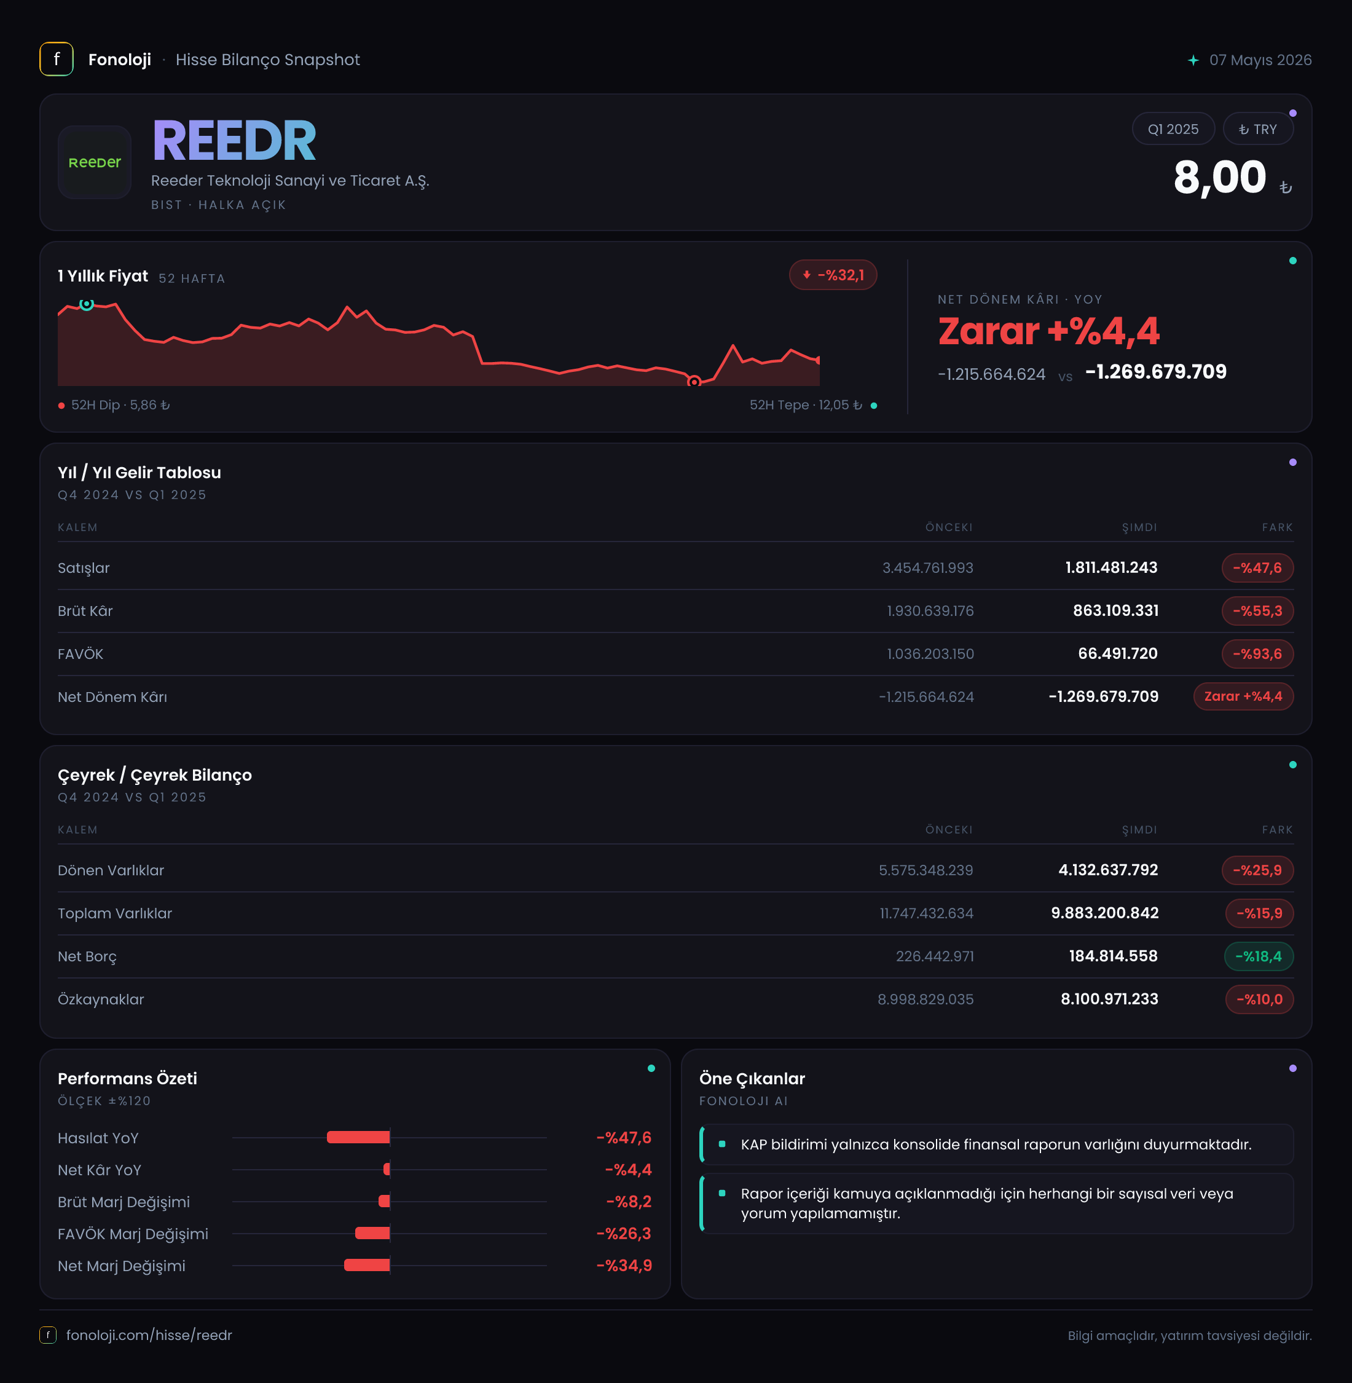This screenshot has height=1383, width=1352.
Task: Click the -%55,3 change badge
Action: click(1257, 611)
